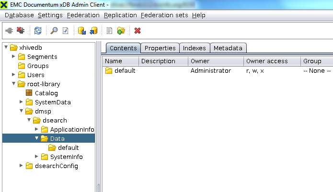Click the dmsp open folder icon
Image resolution: width=333 pixels, height=192 pixels.
click(x=29, y=111)
